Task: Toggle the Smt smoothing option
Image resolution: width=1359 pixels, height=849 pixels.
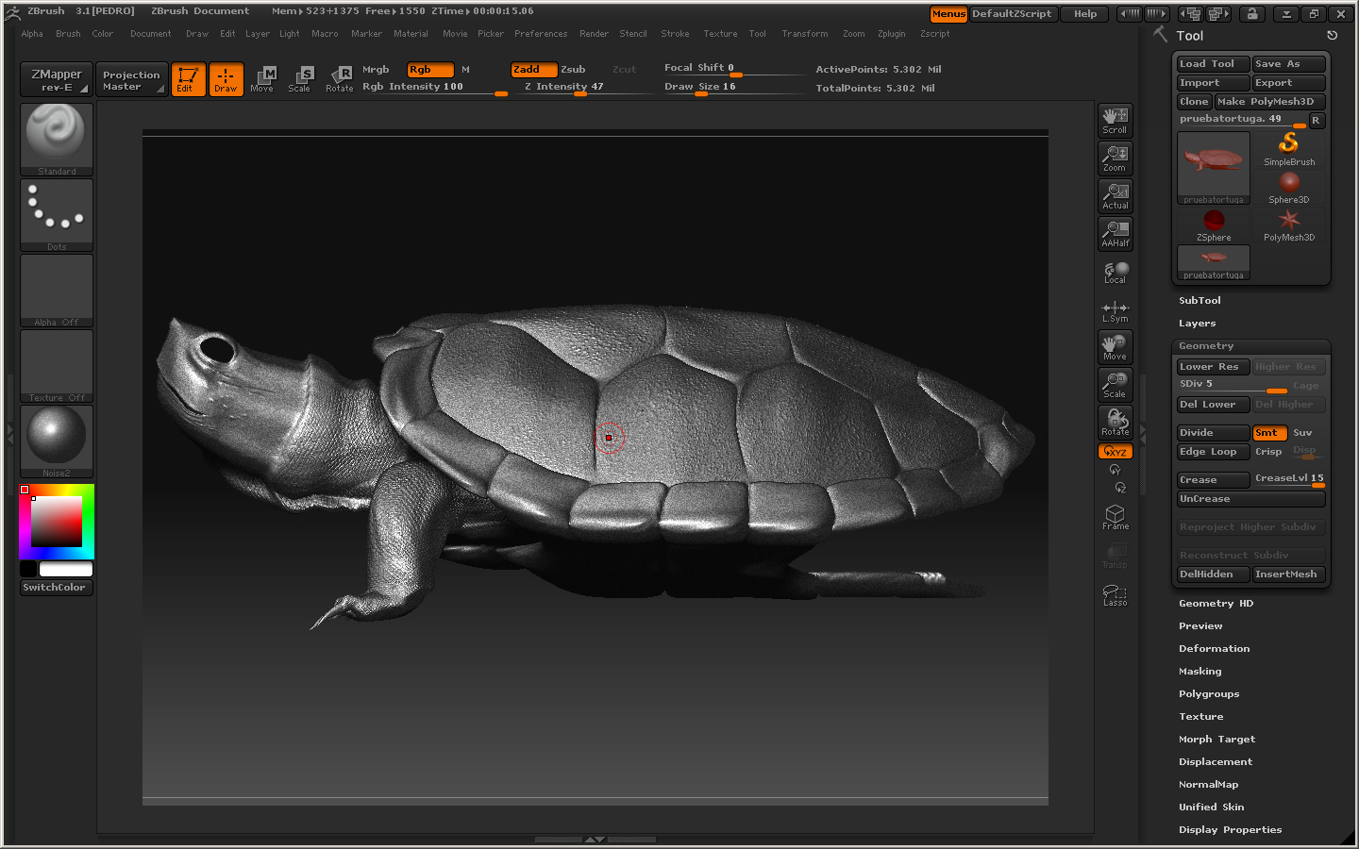Action: [x=1269, y=433]
